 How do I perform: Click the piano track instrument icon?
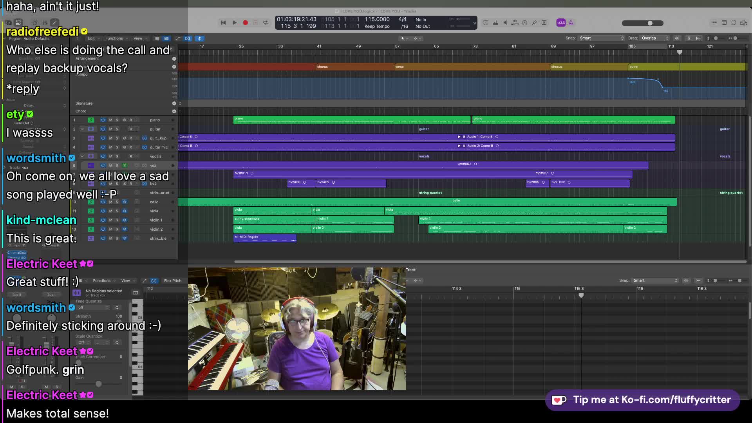tap(90, 120)
